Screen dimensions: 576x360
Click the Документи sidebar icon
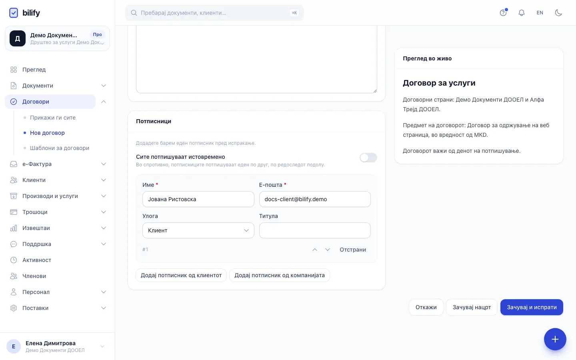[14, 86]
